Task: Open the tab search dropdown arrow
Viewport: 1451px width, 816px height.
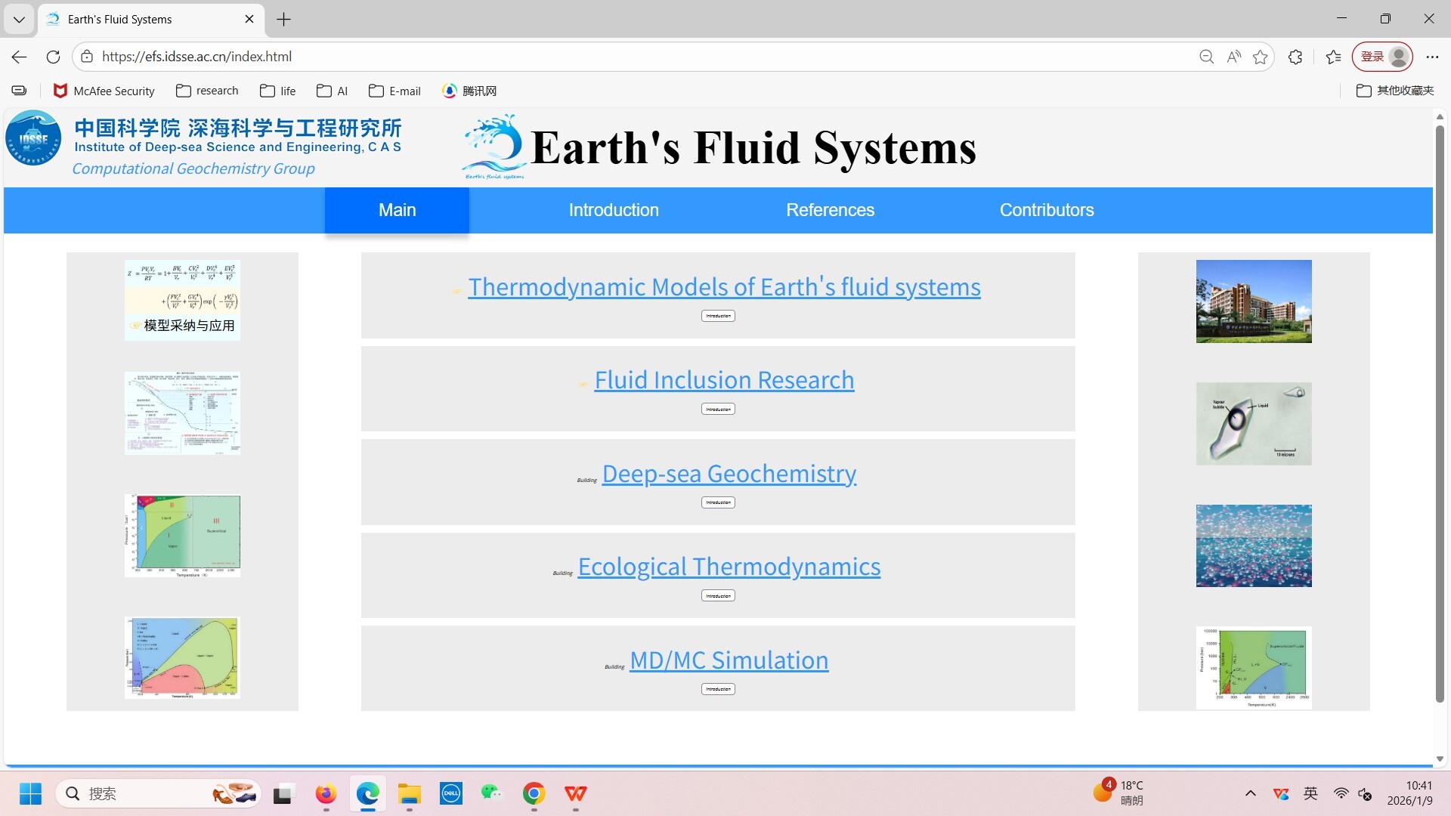Action: [x=19, y=20]
